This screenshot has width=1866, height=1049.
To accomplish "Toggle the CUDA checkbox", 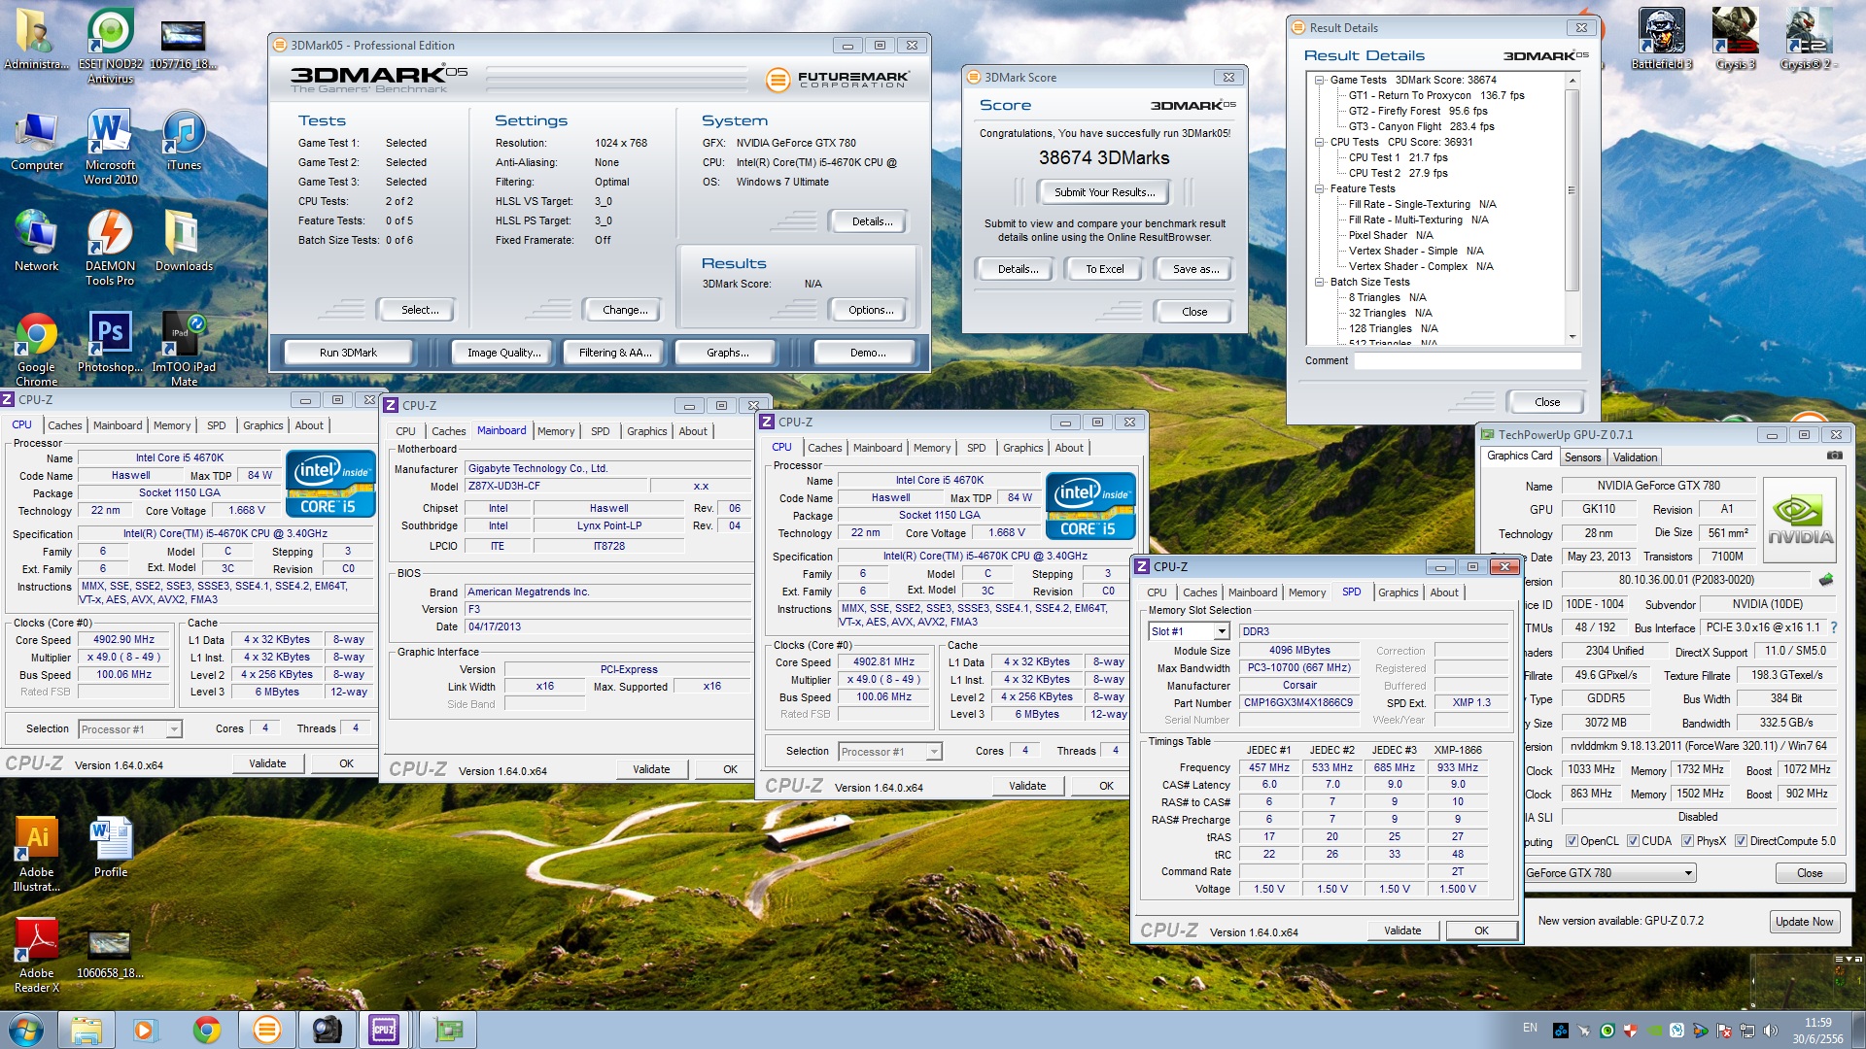I will [1633, 841].
